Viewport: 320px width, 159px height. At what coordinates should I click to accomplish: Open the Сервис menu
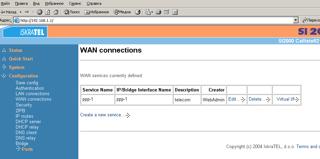(75, 3)
